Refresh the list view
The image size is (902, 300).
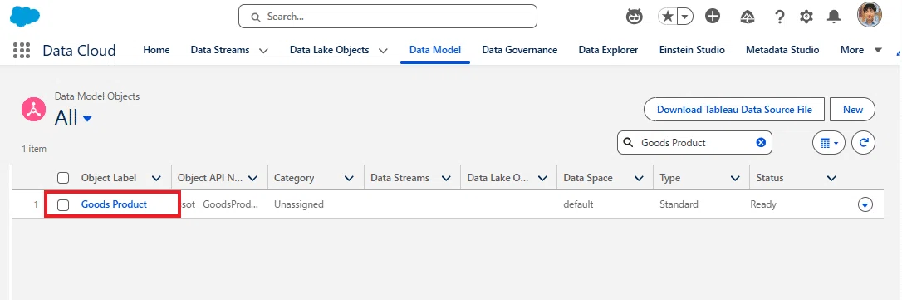pyautogui.click(x=864, y=143)
